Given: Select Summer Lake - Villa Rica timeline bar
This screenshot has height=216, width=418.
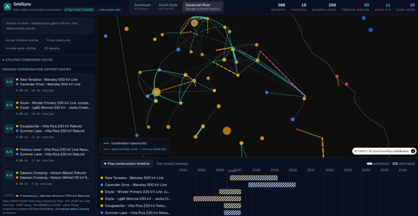Looking at the screenshot, I should [232, 212].
